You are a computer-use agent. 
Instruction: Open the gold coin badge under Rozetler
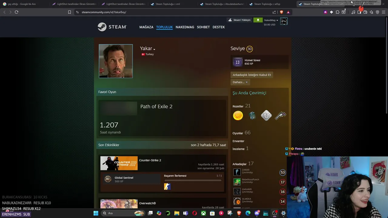(238, 115)
